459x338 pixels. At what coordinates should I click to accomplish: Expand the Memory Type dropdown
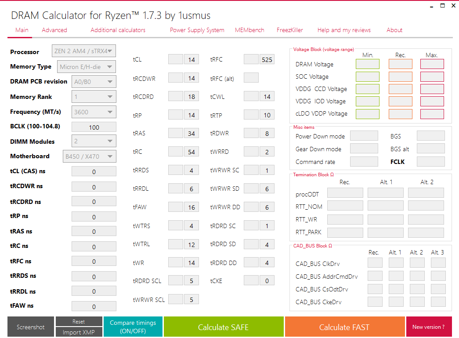[87, 67]
